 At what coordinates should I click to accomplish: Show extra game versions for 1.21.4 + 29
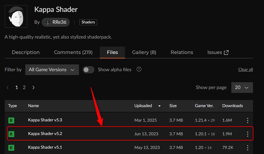coord(211,120)
